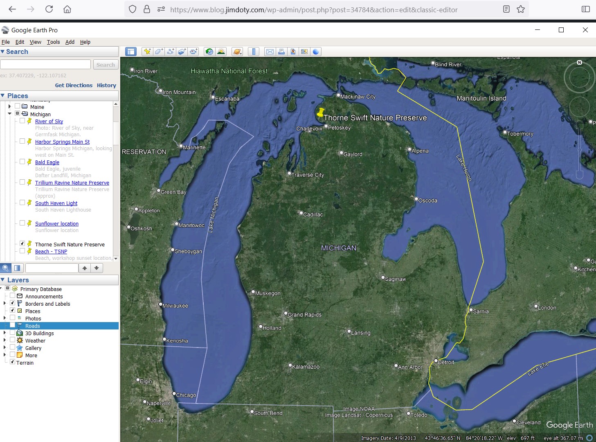
Task: Collapse the Michigan folder arrow
Action: 10,114
